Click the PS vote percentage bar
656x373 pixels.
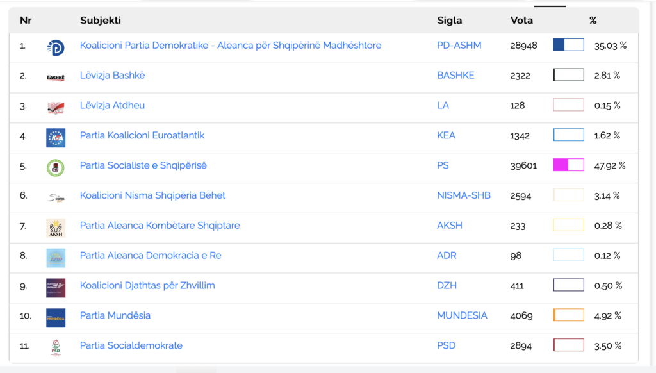pyautogui.click(x=568, y=165)
